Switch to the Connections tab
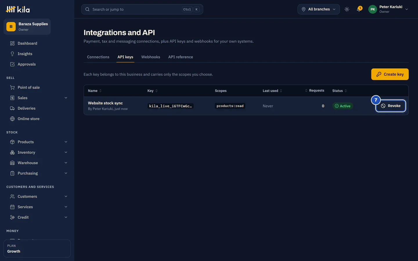418x261 pixels. click(98, 57)
